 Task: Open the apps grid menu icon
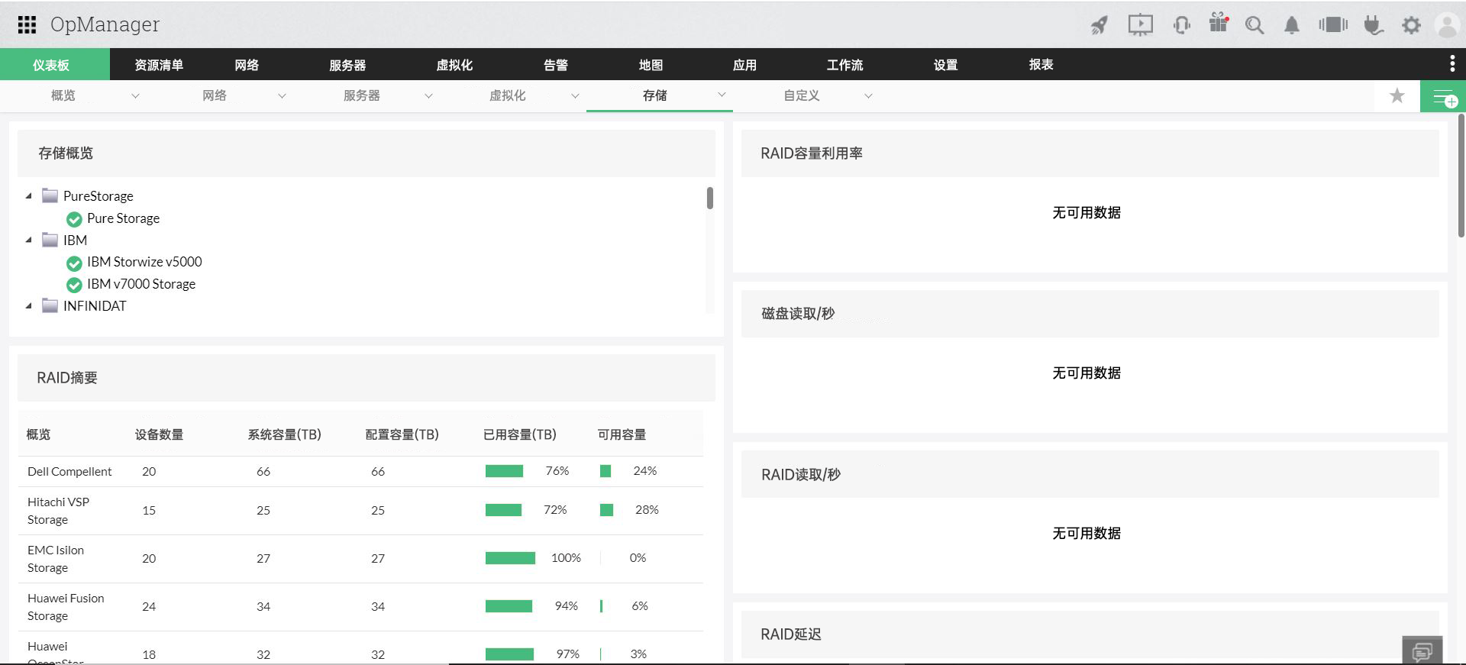27,25
